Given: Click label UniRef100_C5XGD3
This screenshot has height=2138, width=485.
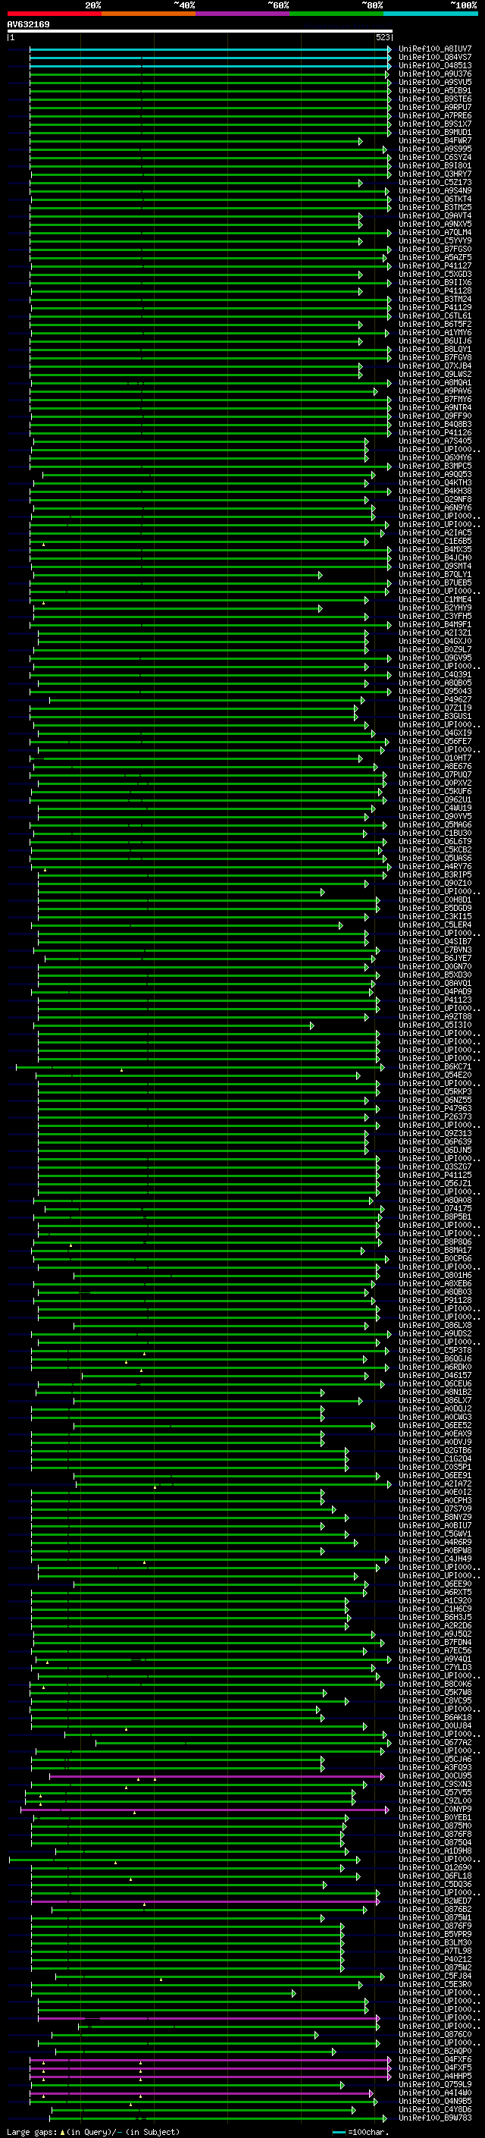Looking at the screenshot, I should click(434, 274).
